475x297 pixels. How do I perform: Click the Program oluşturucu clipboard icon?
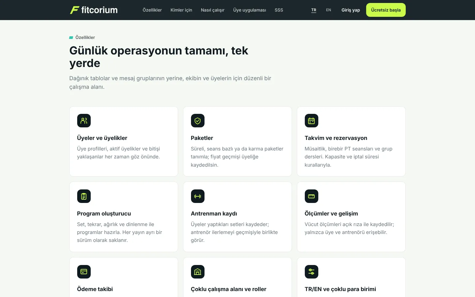pos(84,196)
